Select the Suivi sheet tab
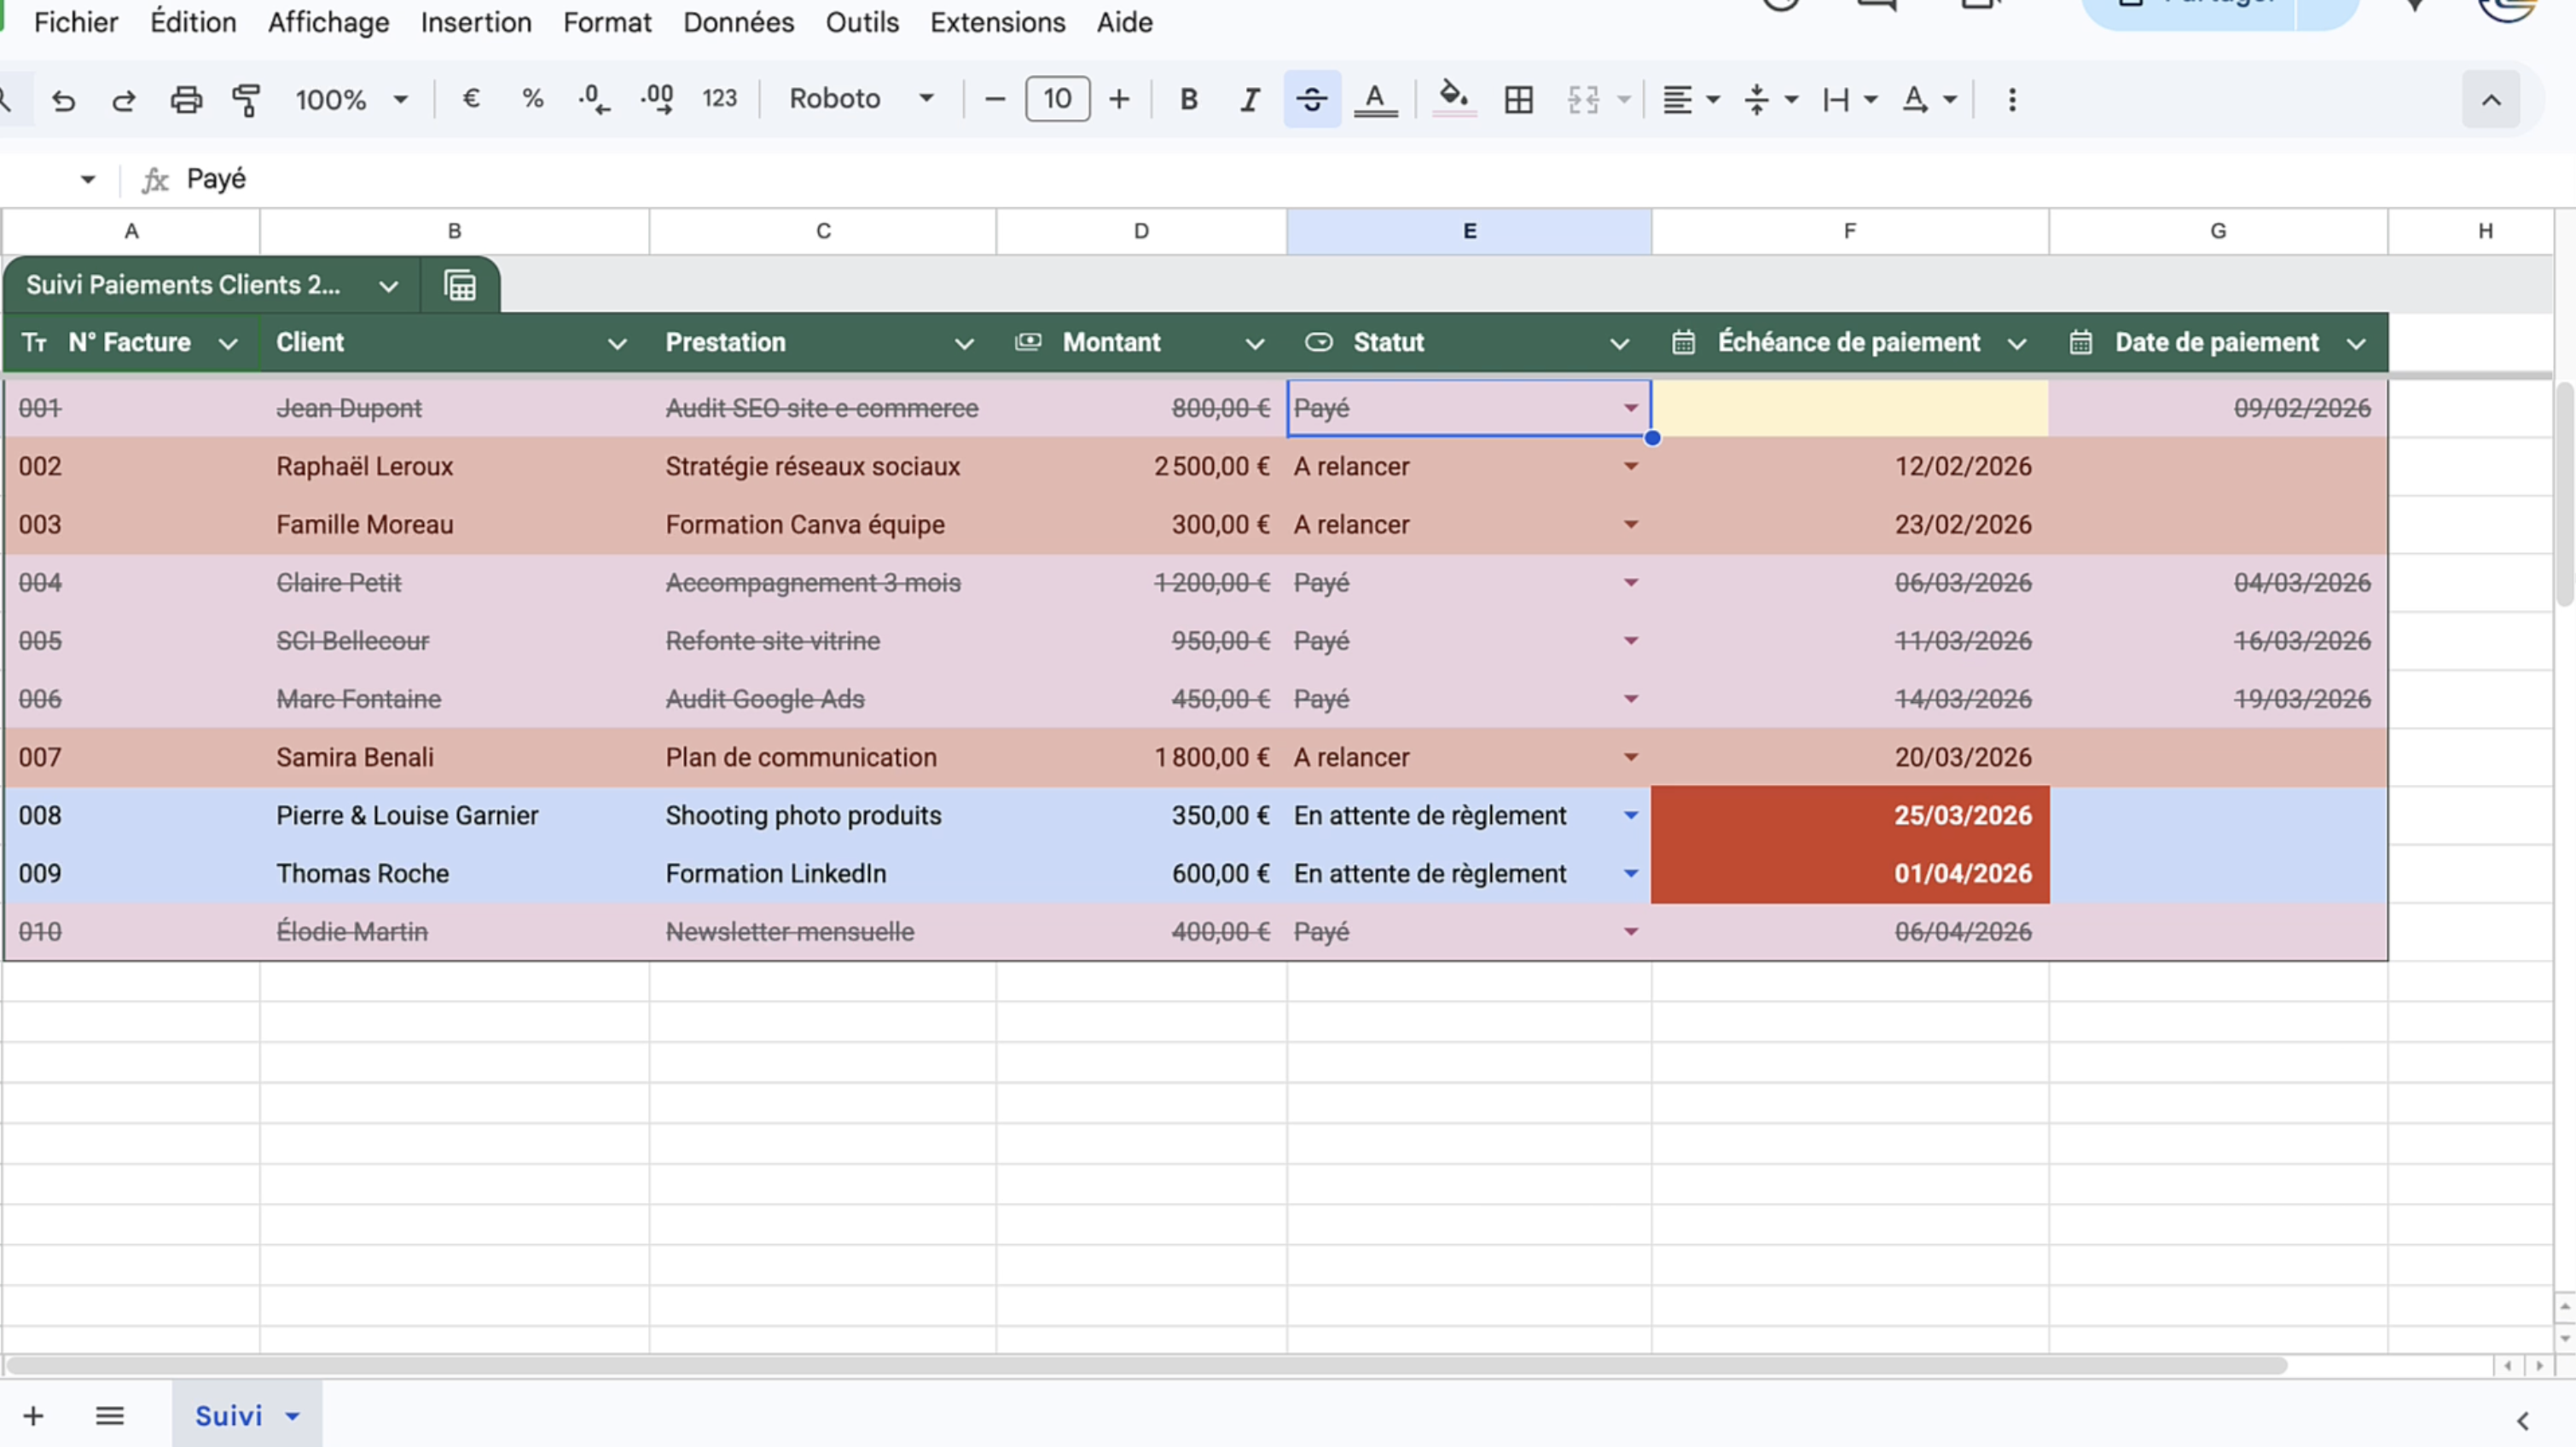 coord(229,1415)
